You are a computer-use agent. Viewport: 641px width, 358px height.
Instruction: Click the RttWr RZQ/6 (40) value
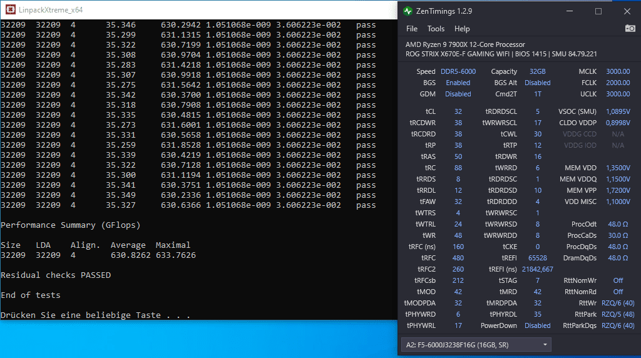(x=618, y=304)
